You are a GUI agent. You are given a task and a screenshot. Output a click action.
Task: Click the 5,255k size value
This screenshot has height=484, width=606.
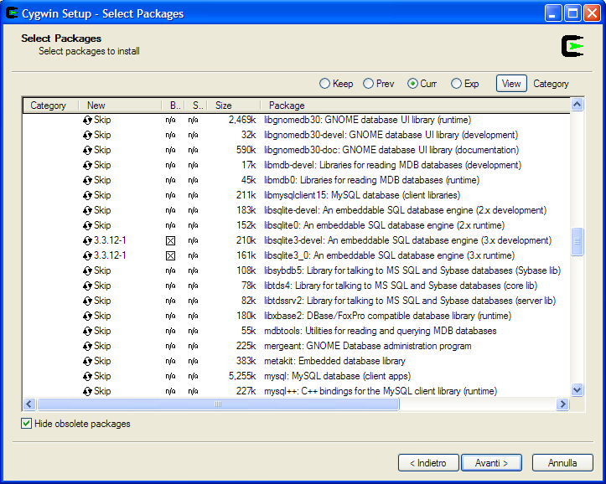click(x=242, y=376)
